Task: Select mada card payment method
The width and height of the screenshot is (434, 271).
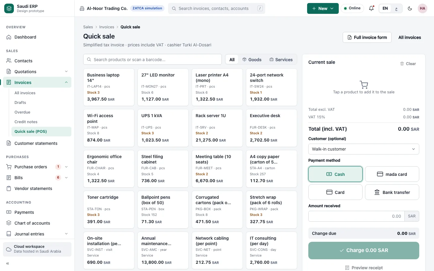Action: coord(392,174)
